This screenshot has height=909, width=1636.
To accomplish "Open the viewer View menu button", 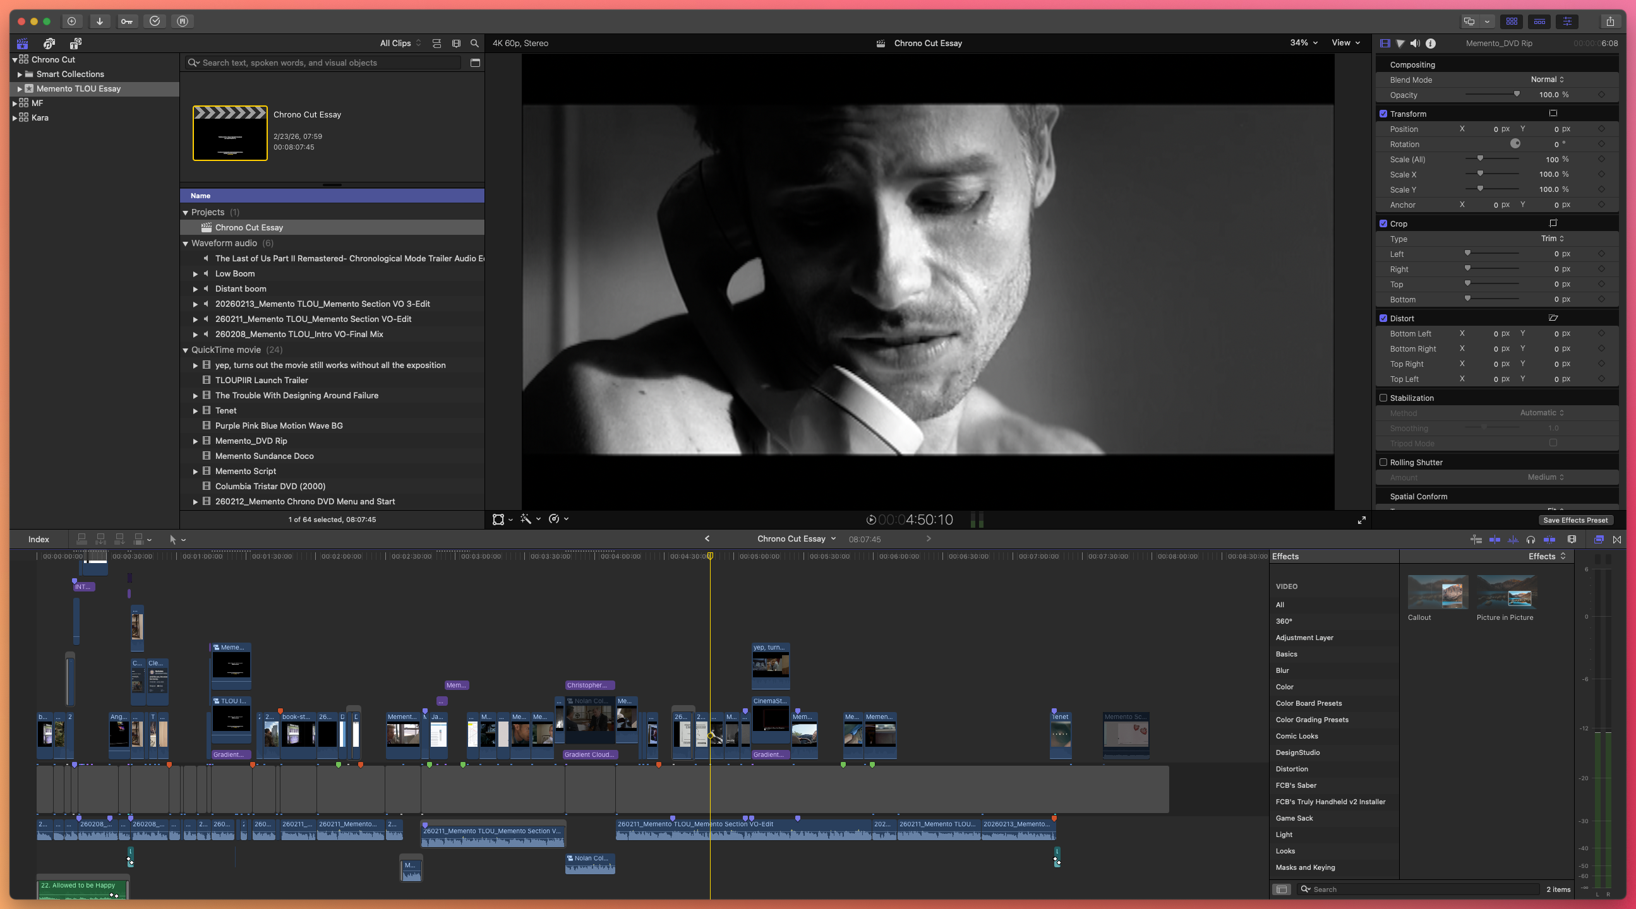I will tap(1346, 42).
